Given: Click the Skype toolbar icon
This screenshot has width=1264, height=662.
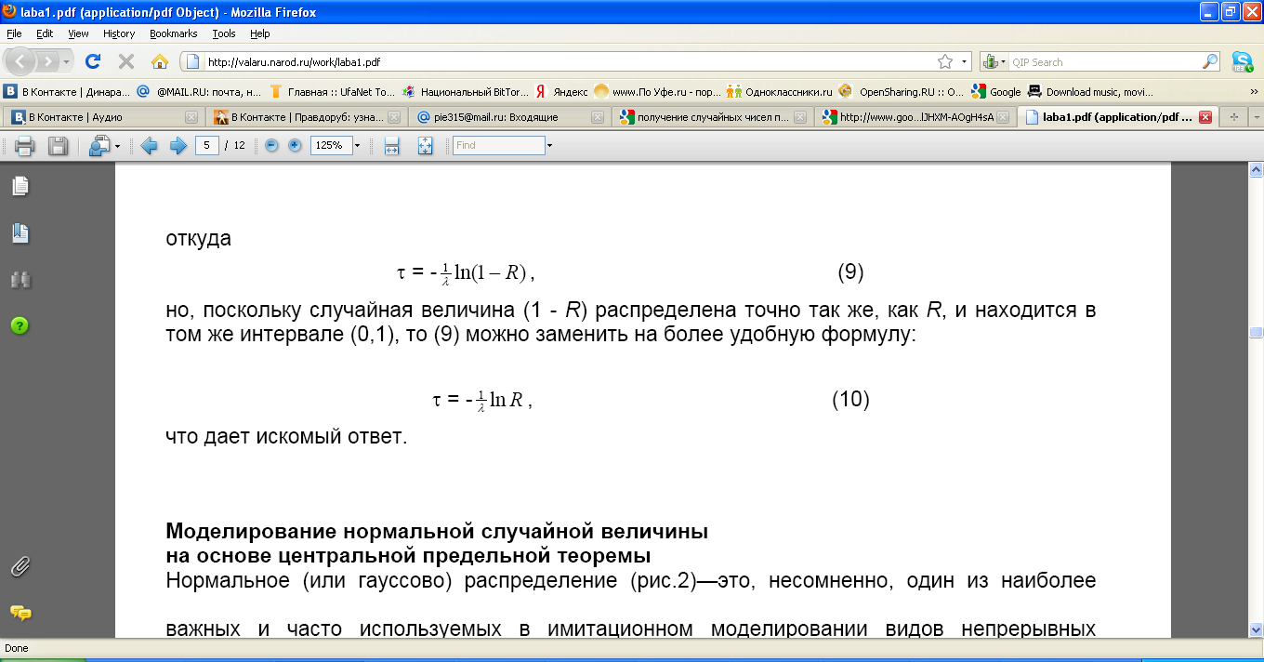Looking at the screenshot, I should 1242,62.
